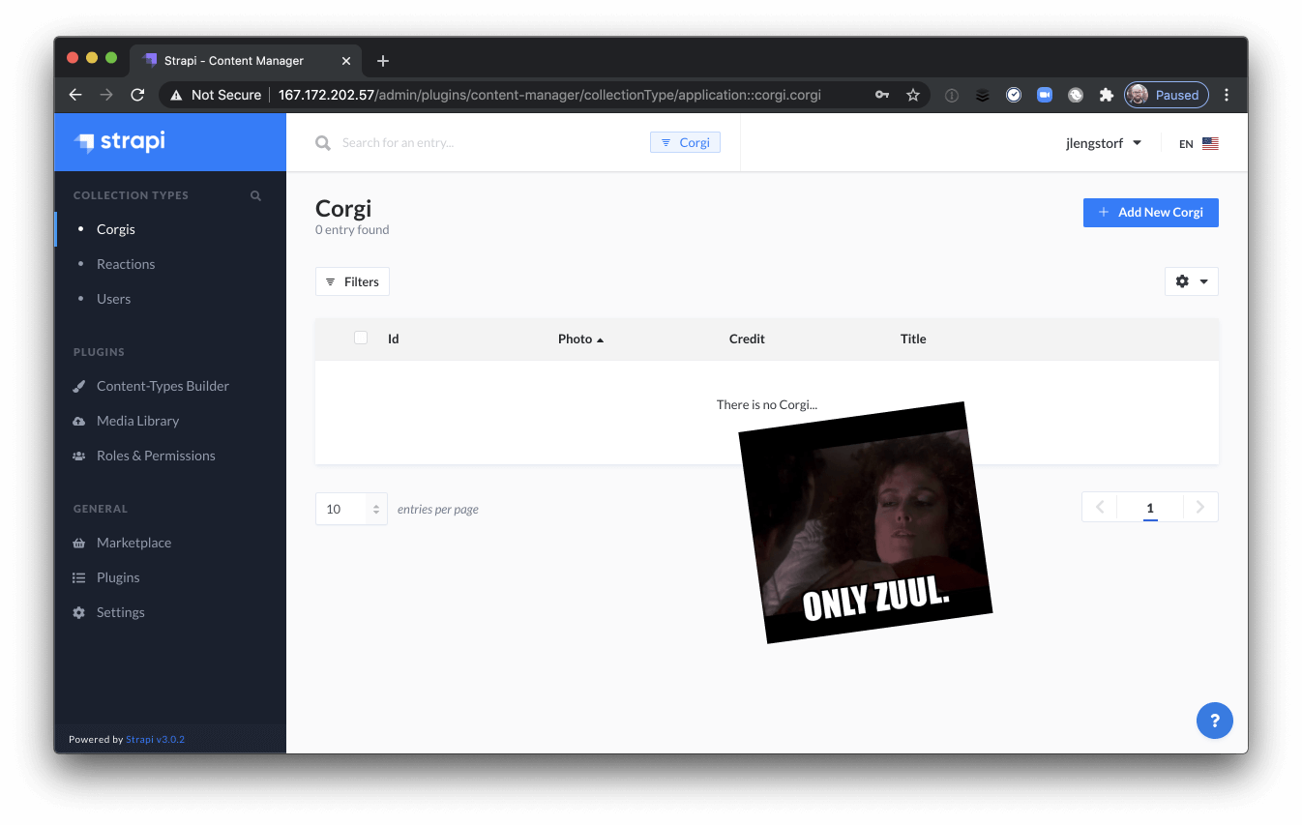Reload the page in browser
Screen dimensions: 1302x825
coord(137,95)
